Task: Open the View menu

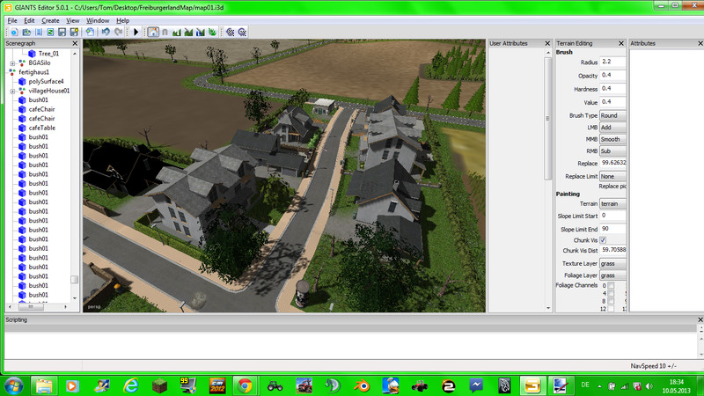Action: point(73,20)
